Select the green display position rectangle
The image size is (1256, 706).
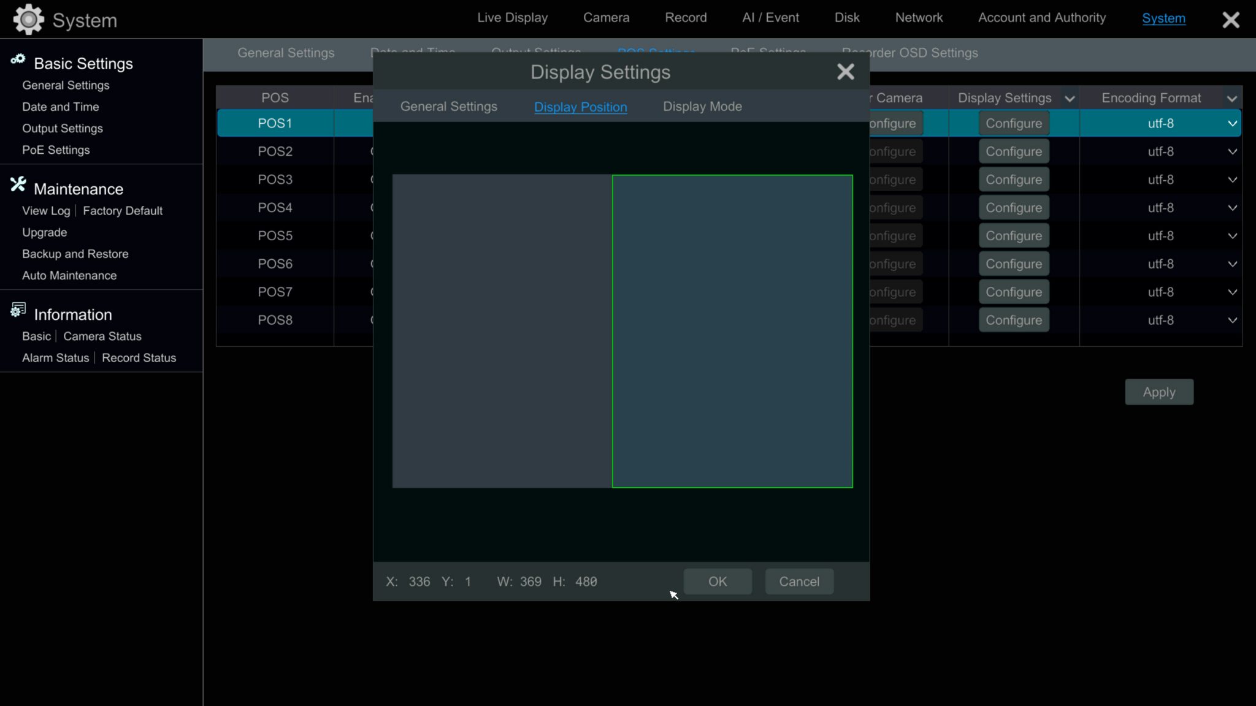pos(731,331)
